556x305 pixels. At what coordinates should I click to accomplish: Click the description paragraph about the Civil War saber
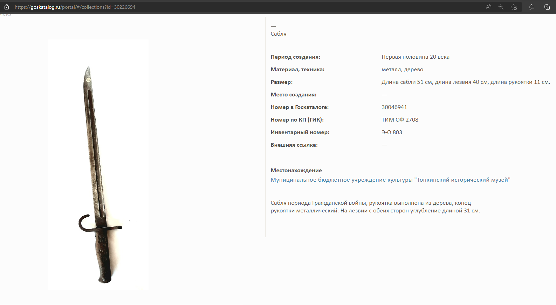[x=375, y=207]
